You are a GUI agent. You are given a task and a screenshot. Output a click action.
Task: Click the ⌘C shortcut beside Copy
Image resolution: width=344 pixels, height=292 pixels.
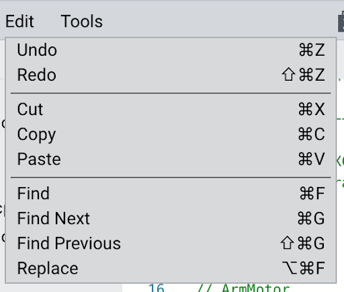[312, 134]
